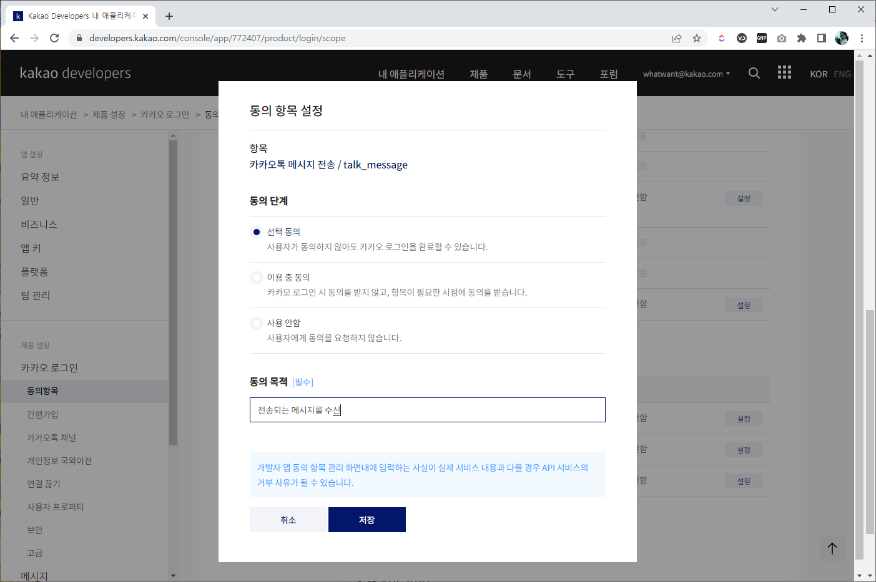876x582 pixels.
Task: Open 제품 top menu
Action: (479, 74)
